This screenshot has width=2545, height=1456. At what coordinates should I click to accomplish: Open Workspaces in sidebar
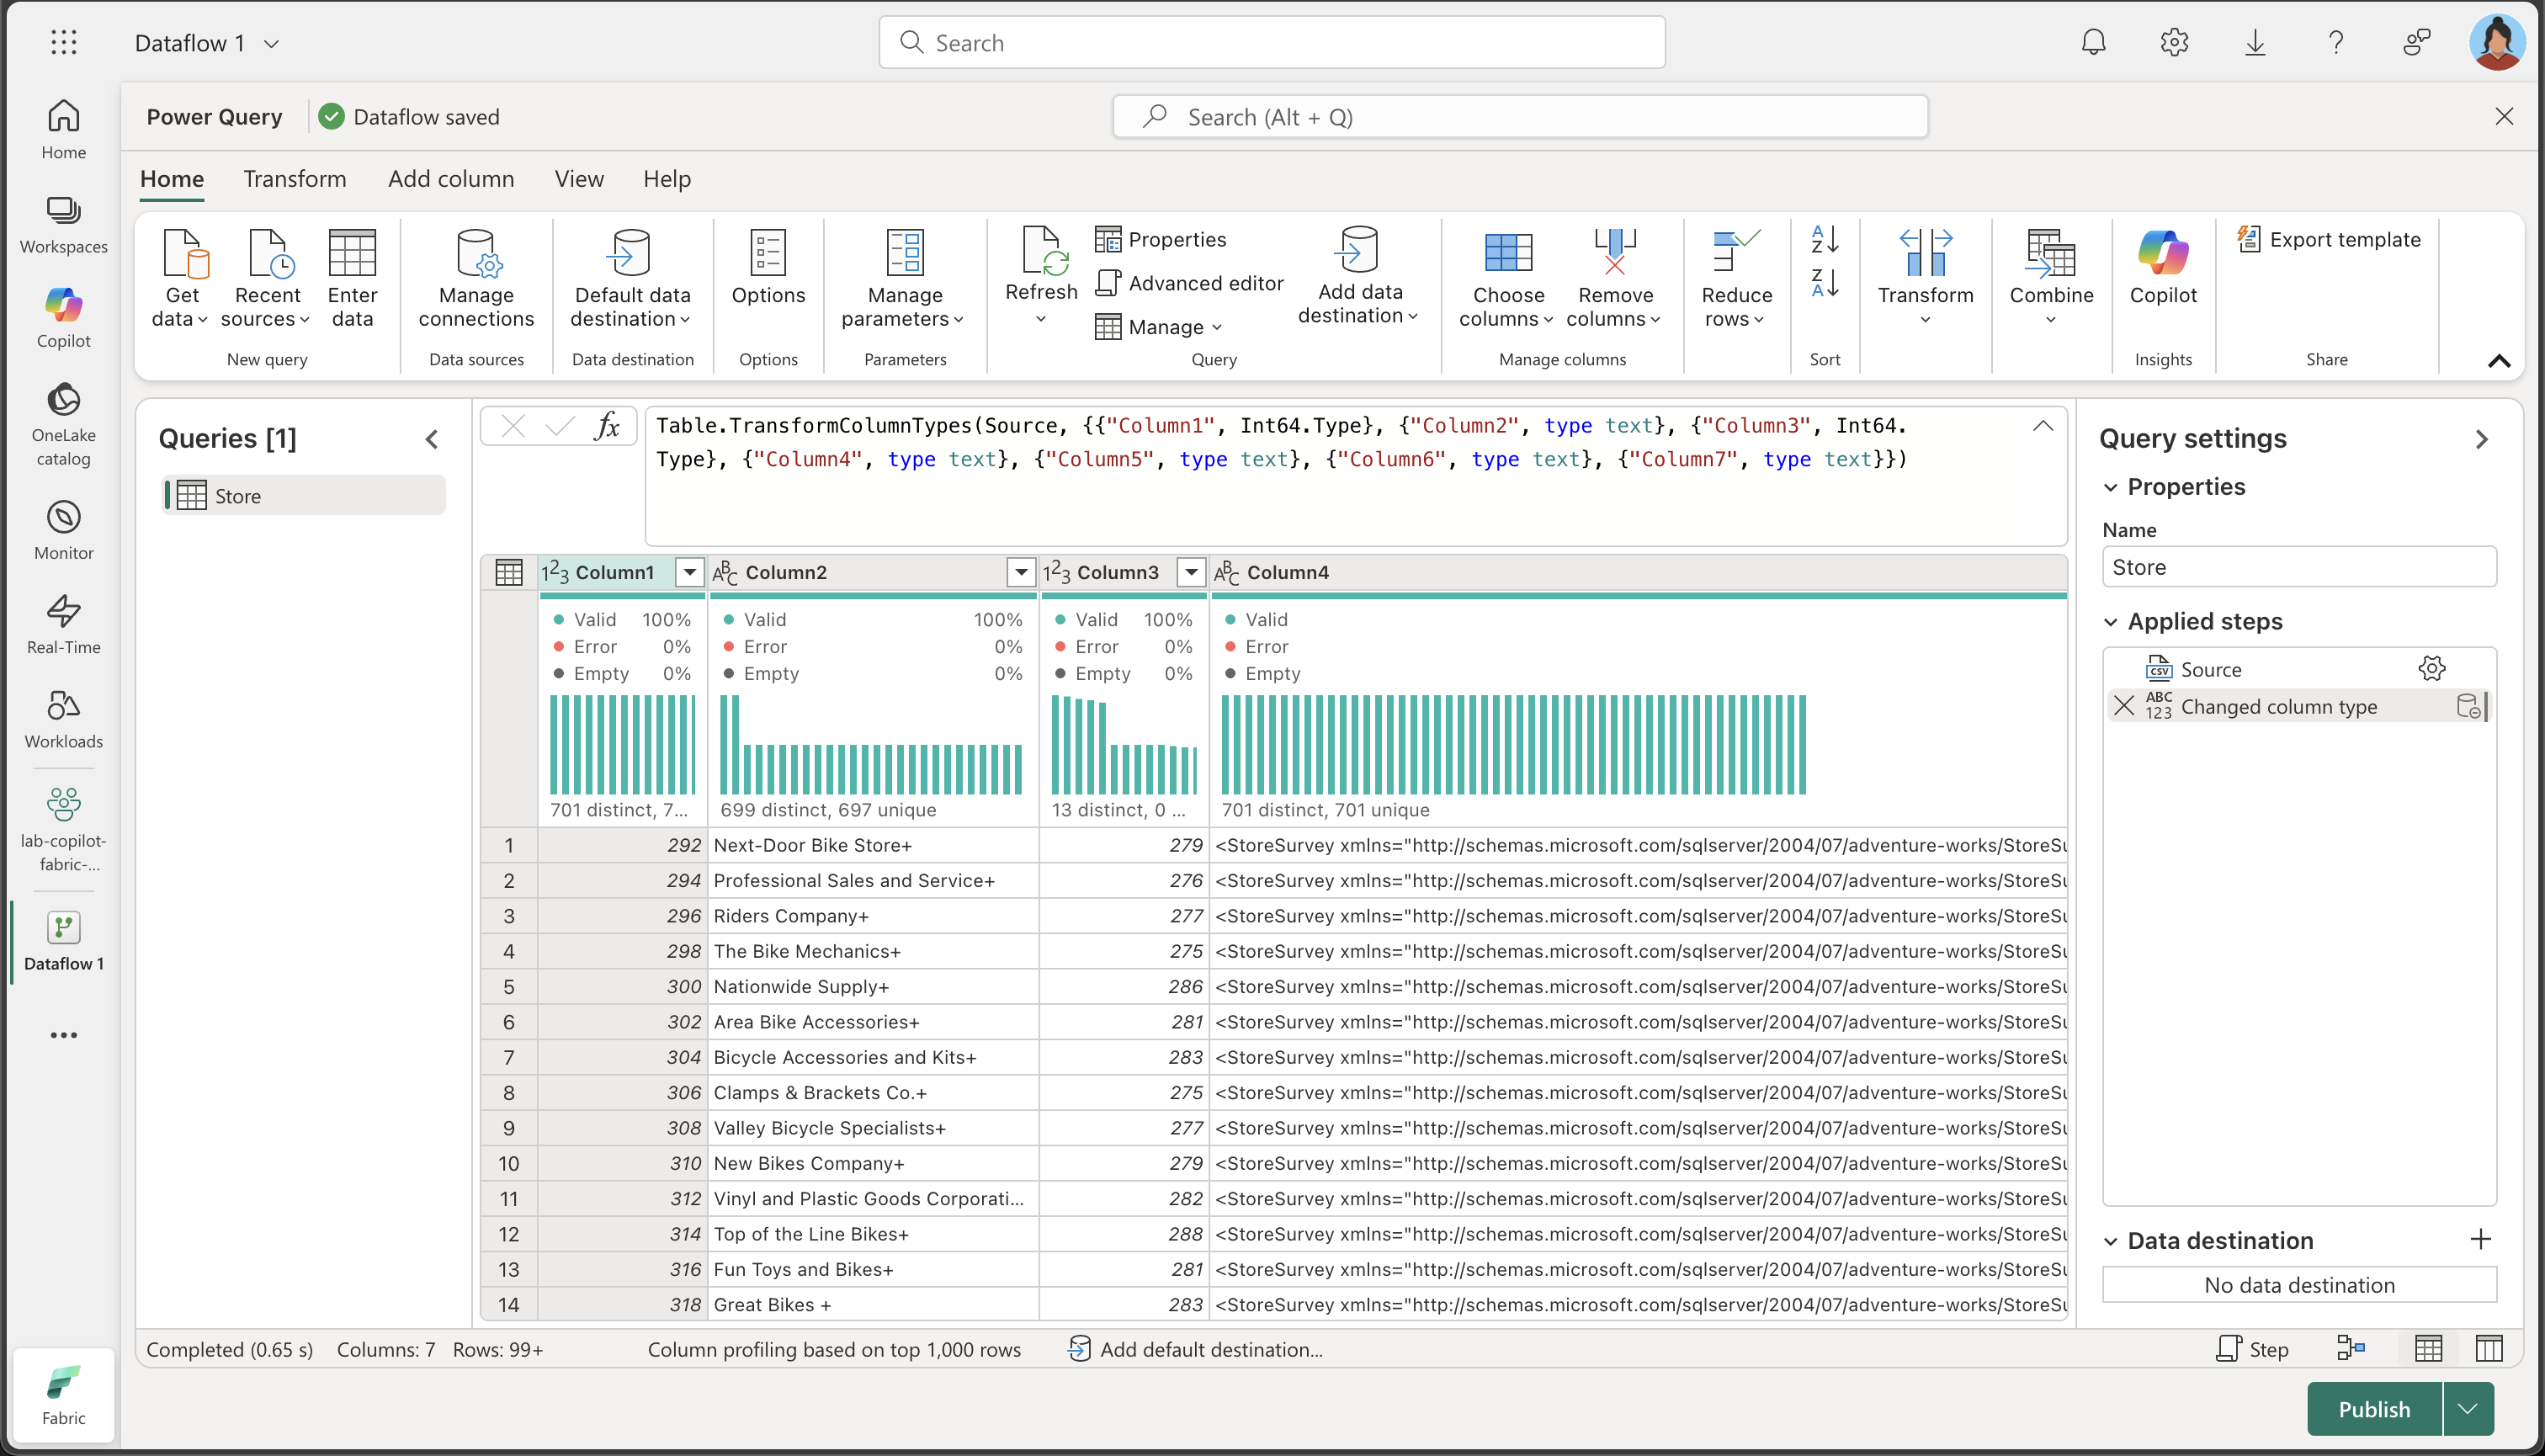click(x=63, y=225)
